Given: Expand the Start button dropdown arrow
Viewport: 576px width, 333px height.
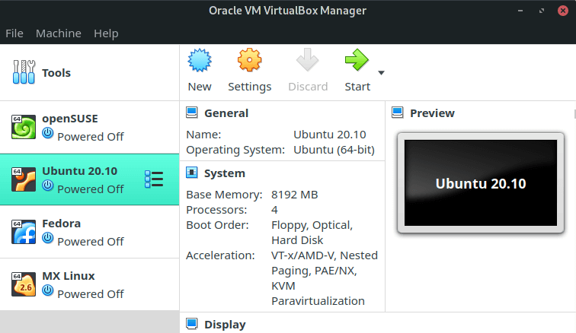Looking at the screenshot, I should coord(381,73).
